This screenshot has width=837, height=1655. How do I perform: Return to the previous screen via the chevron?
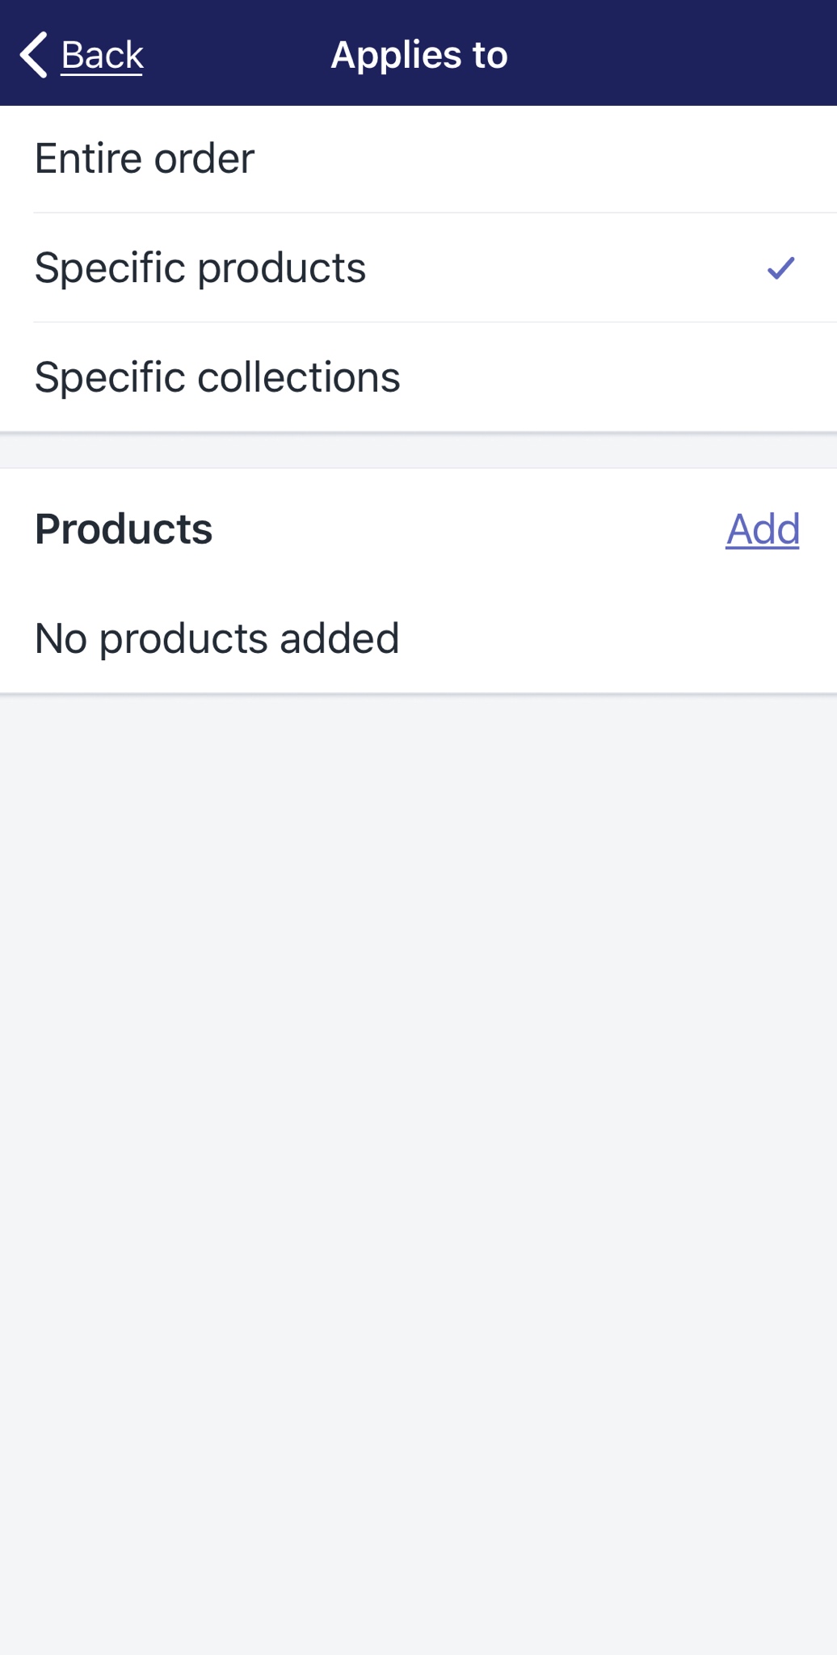34,55
